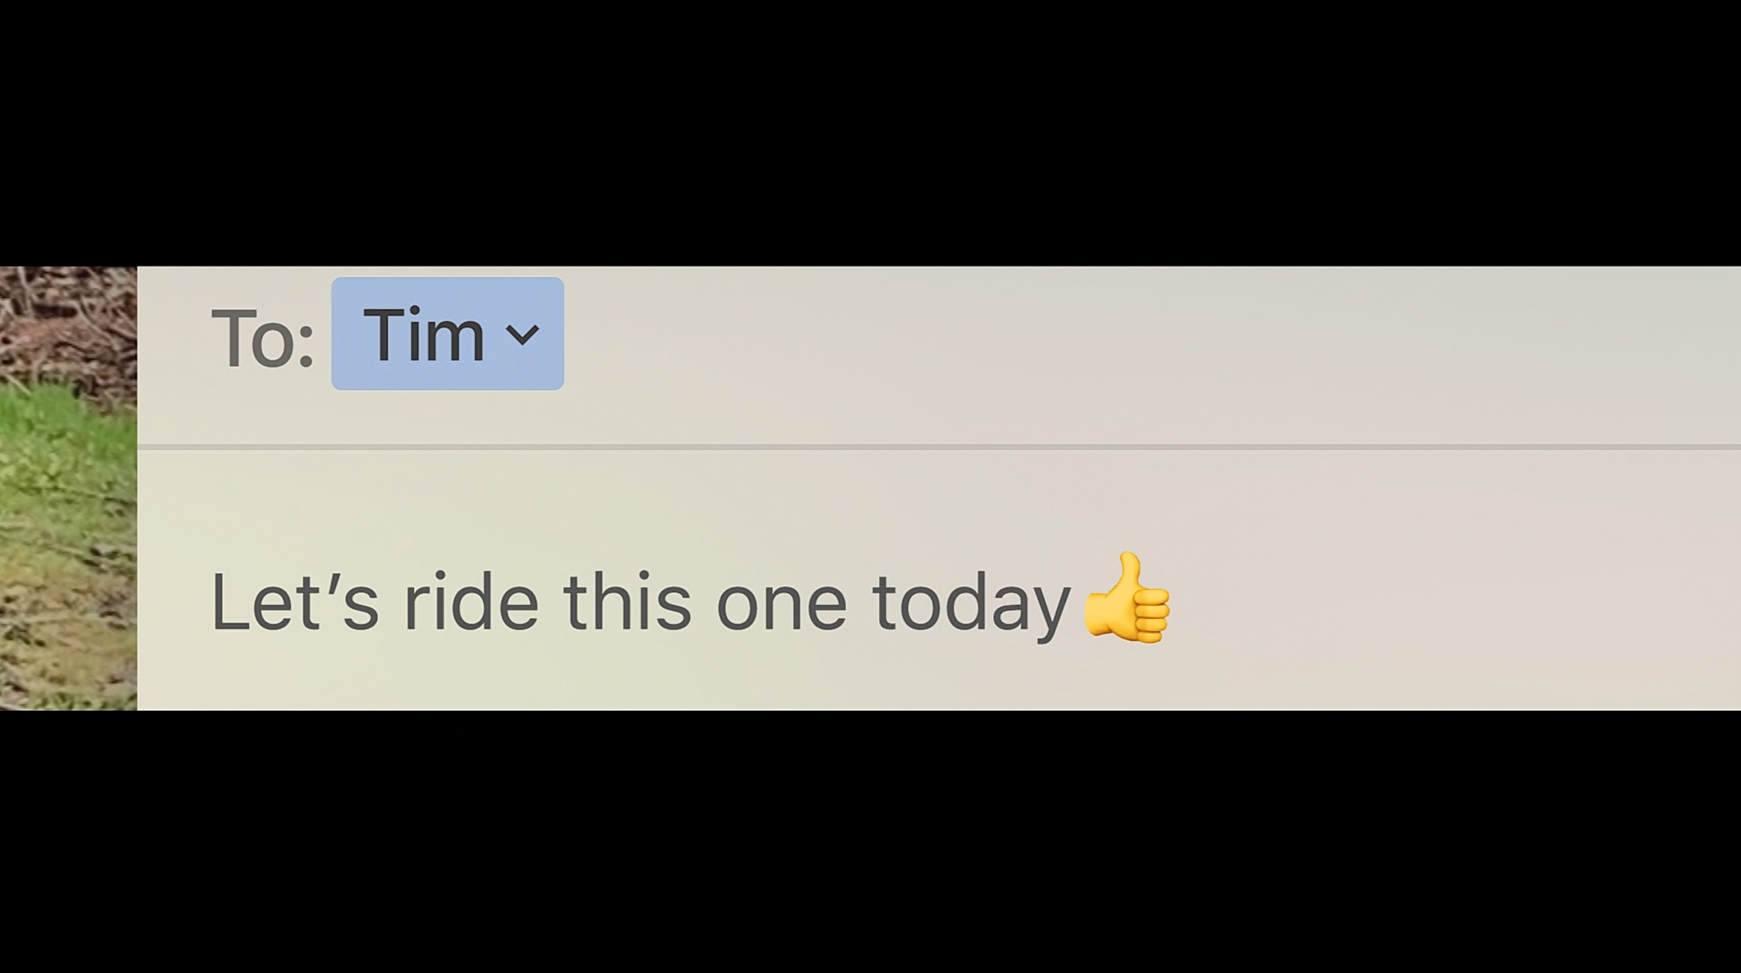Click the blue recipient token's left edge

338,334
